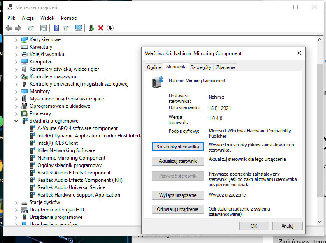Screen dimensions: 326x243
Task: Open the Widok menu
Action: [47, 18]
